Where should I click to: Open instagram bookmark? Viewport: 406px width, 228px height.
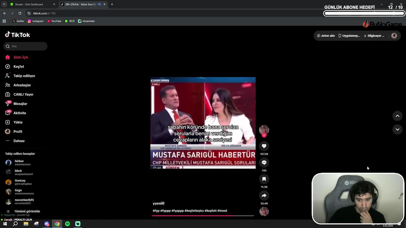(36, 21)
